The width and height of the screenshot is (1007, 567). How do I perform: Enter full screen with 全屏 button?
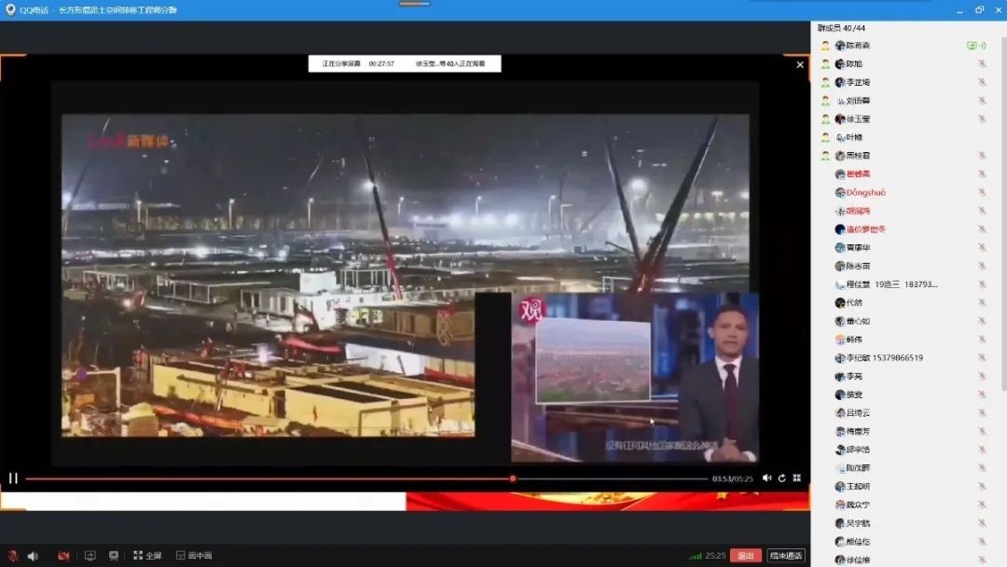pyautogui.click(x=147, y=556)
